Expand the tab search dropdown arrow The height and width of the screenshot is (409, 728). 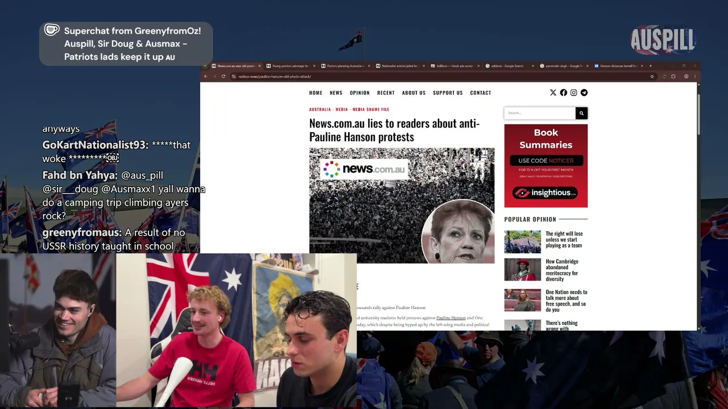pyautogui.click(x=205, y=66)
